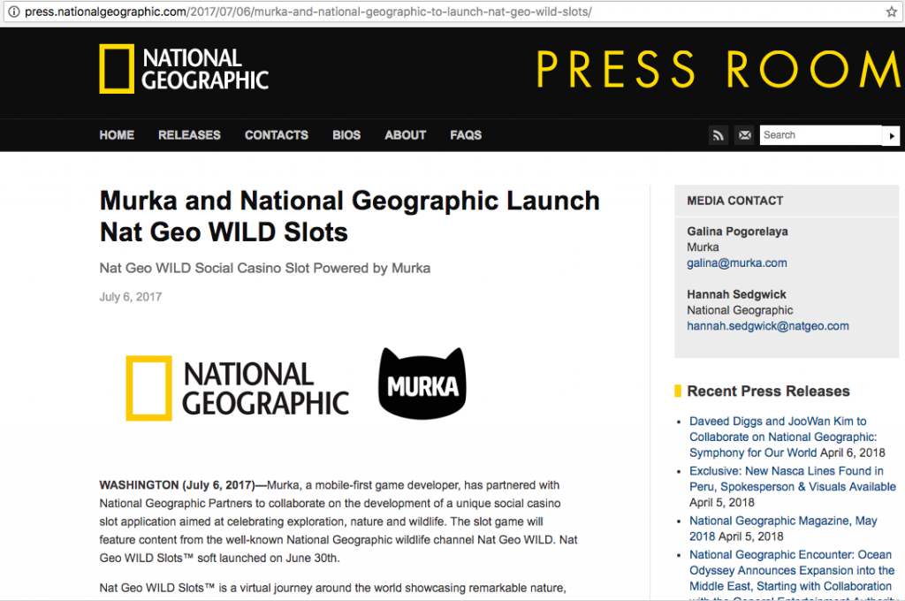
Task: Open the ABOUT navigation item
Action: click(405, 135)
